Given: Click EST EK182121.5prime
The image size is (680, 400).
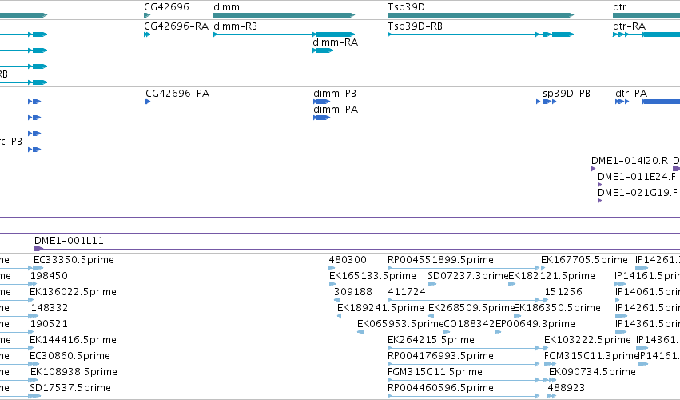Looking at the screenshot, I should [551, 276].
